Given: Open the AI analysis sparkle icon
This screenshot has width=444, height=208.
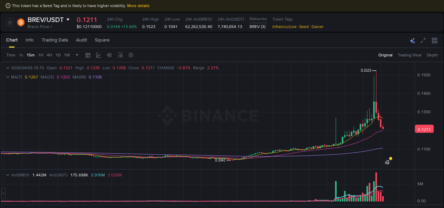Looking at the screenshot, I should (x=412, y=40).
